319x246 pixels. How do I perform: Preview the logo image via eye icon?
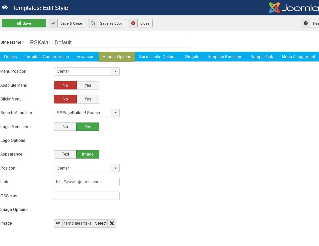(x=58, y=223)
